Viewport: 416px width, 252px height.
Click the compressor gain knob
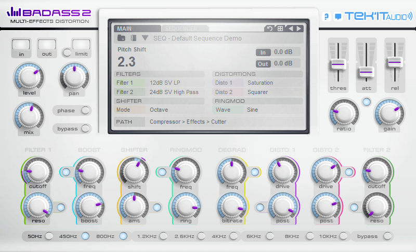[x=389, y=113]
